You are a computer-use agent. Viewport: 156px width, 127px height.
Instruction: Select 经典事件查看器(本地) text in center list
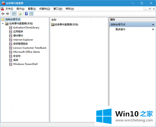click(67, 24)
